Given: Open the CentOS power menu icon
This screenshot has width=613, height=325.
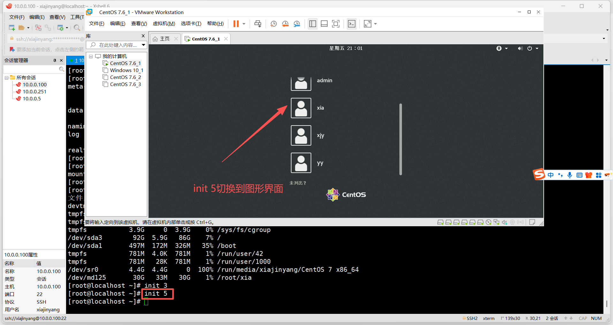Looking at the screenshot, I should pos(530,48).
